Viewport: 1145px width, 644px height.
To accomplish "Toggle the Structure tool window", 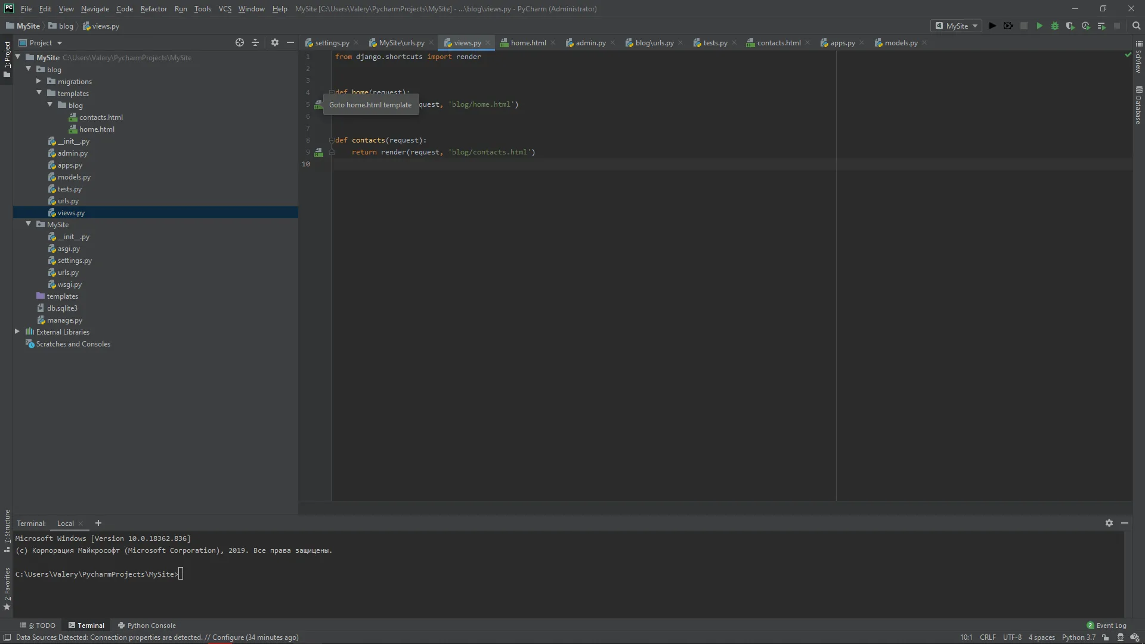I will (x=7, y=531).
